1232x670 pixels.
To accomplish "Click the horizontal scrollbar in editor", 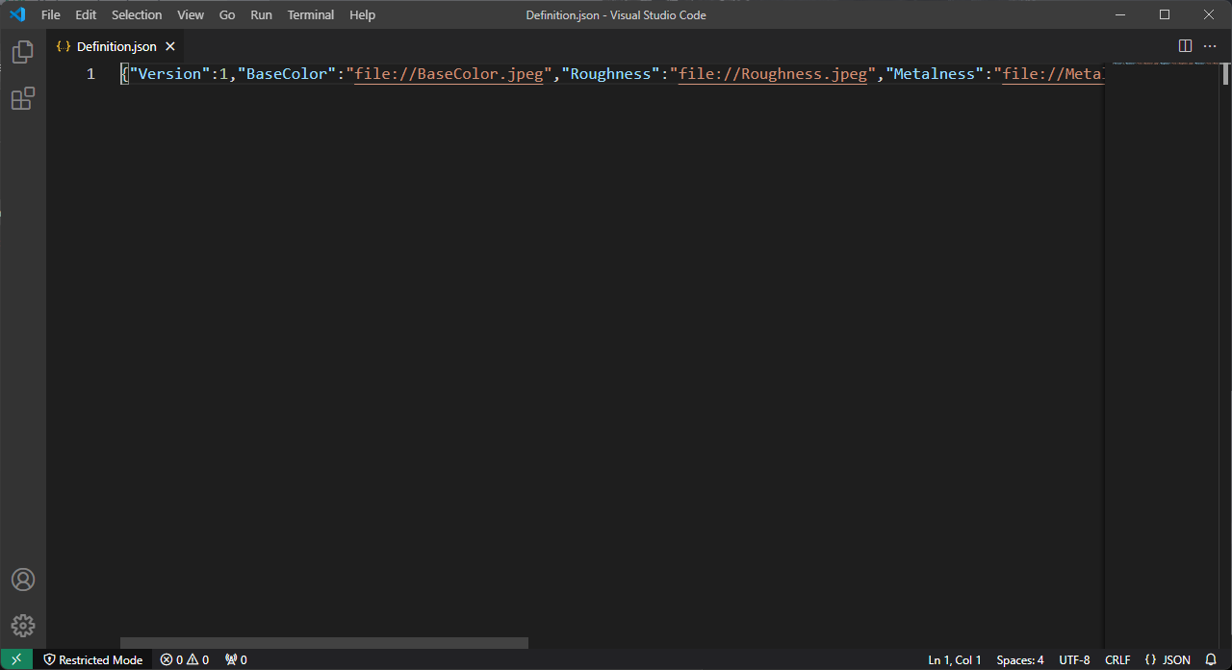I will (323, 643).
